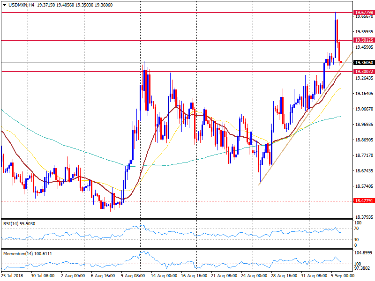Click the 25 Jul 2018 date marker

(13, 276)
